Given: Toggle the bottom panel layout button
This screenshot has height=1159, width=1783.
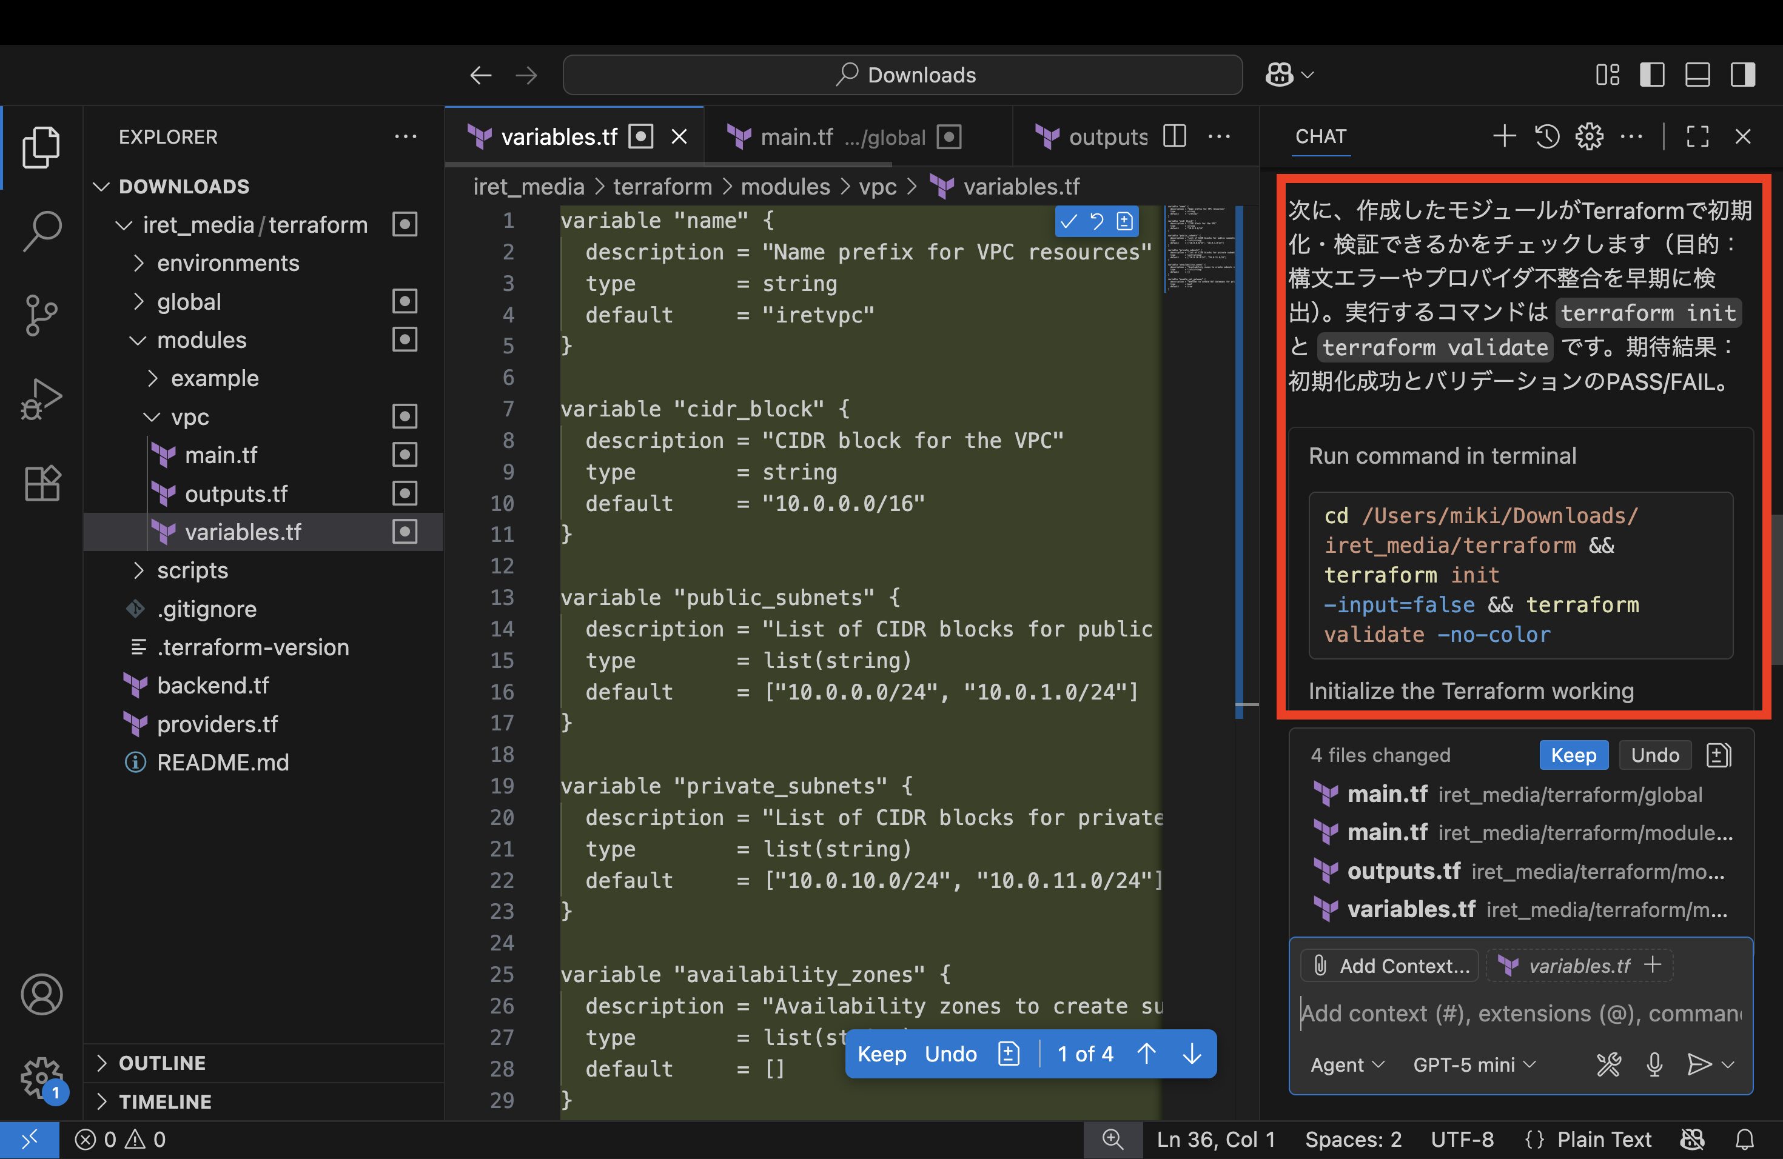Looking at the screenshot, I should 1697,75.
